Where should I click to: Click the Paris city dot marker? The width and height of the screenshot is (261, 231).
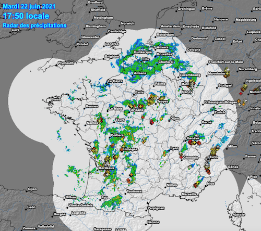click(134, 95)
